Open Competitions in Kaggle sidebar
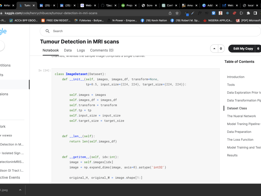The width and height of the screenshot is (261, 196). pos(5,65)
